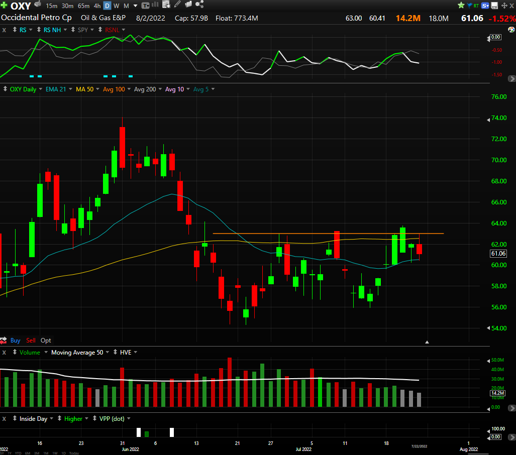Click the reorder arrows beside RSNL
Screen dimensions: 516x455
pos(100,30)
